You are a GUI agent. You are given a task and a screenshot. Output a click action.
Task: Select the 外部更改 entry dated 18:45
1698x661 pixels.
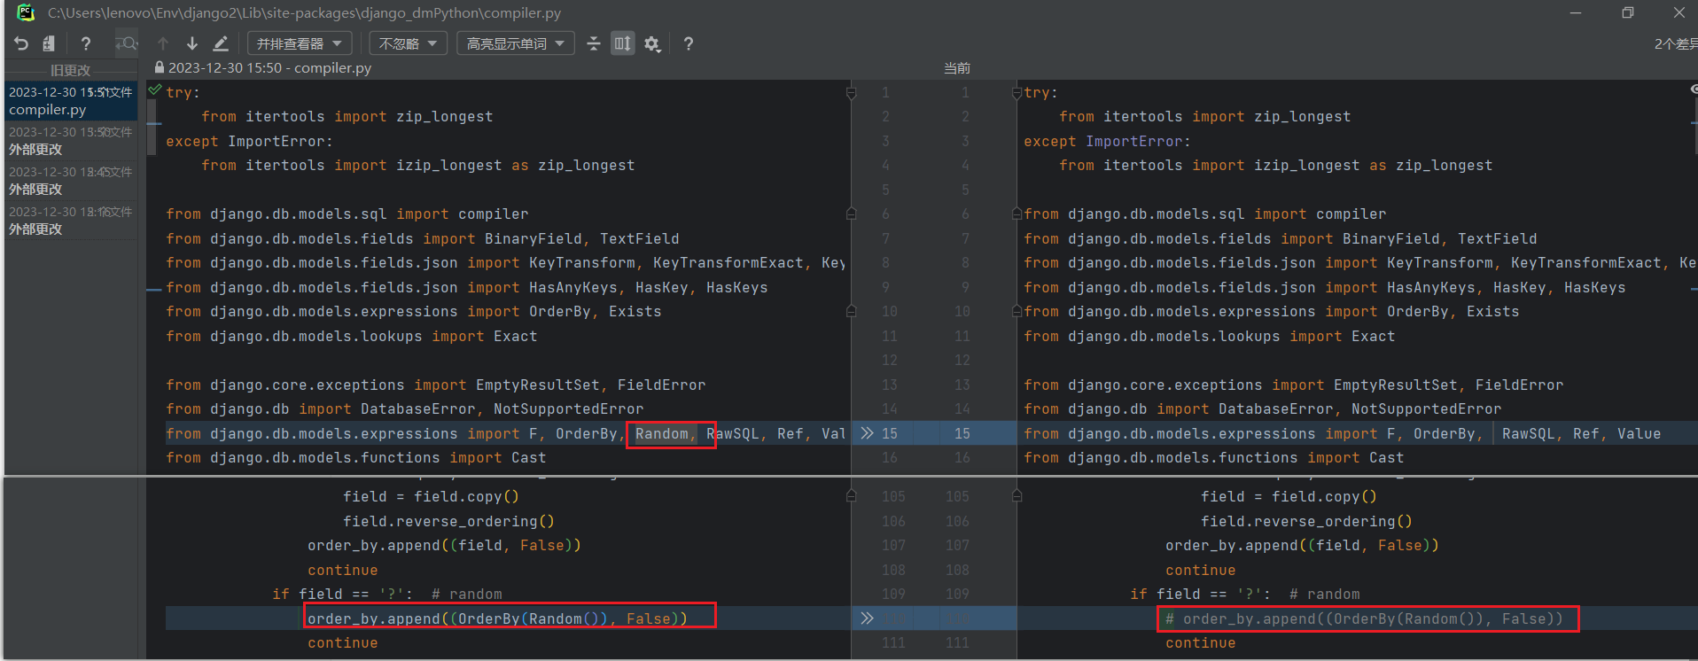[x=71, y=180]
